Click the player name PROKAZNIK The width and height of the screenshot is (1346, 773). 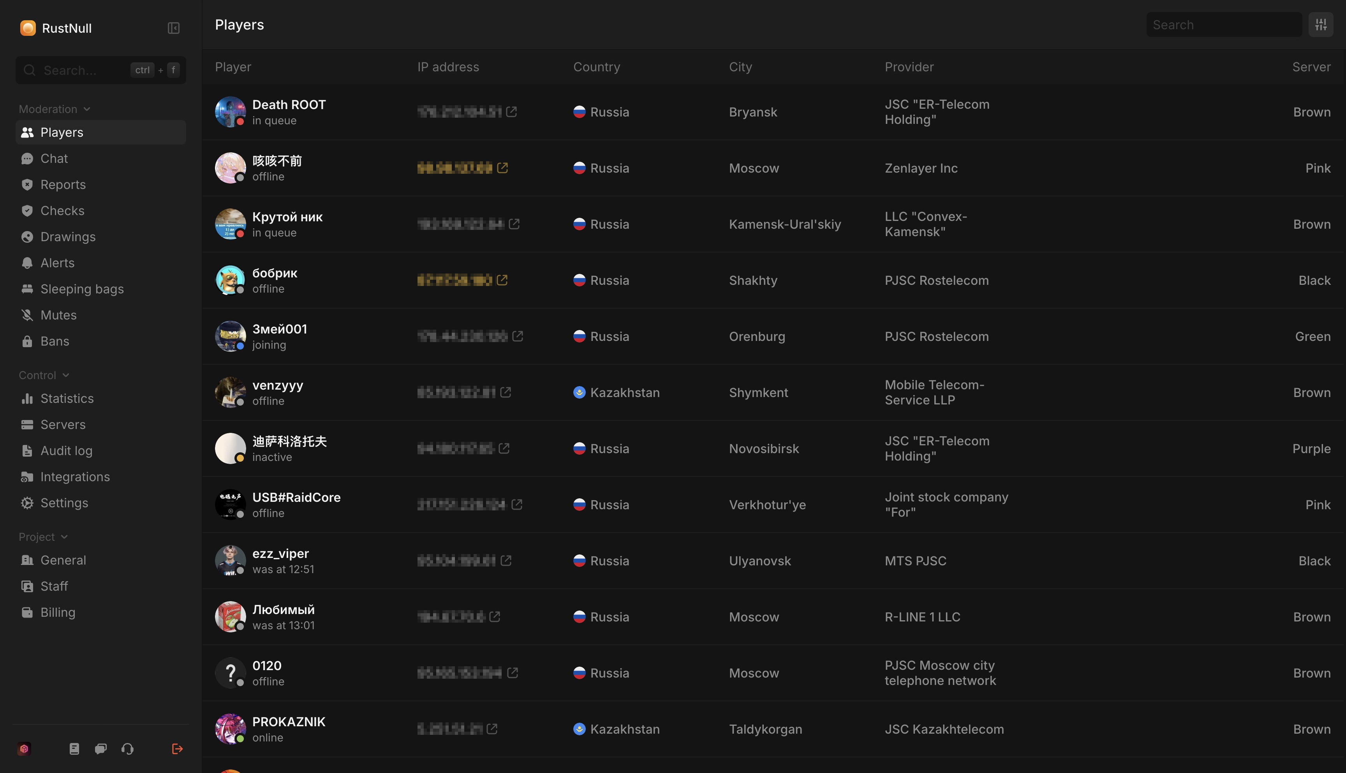pos(289,722)
